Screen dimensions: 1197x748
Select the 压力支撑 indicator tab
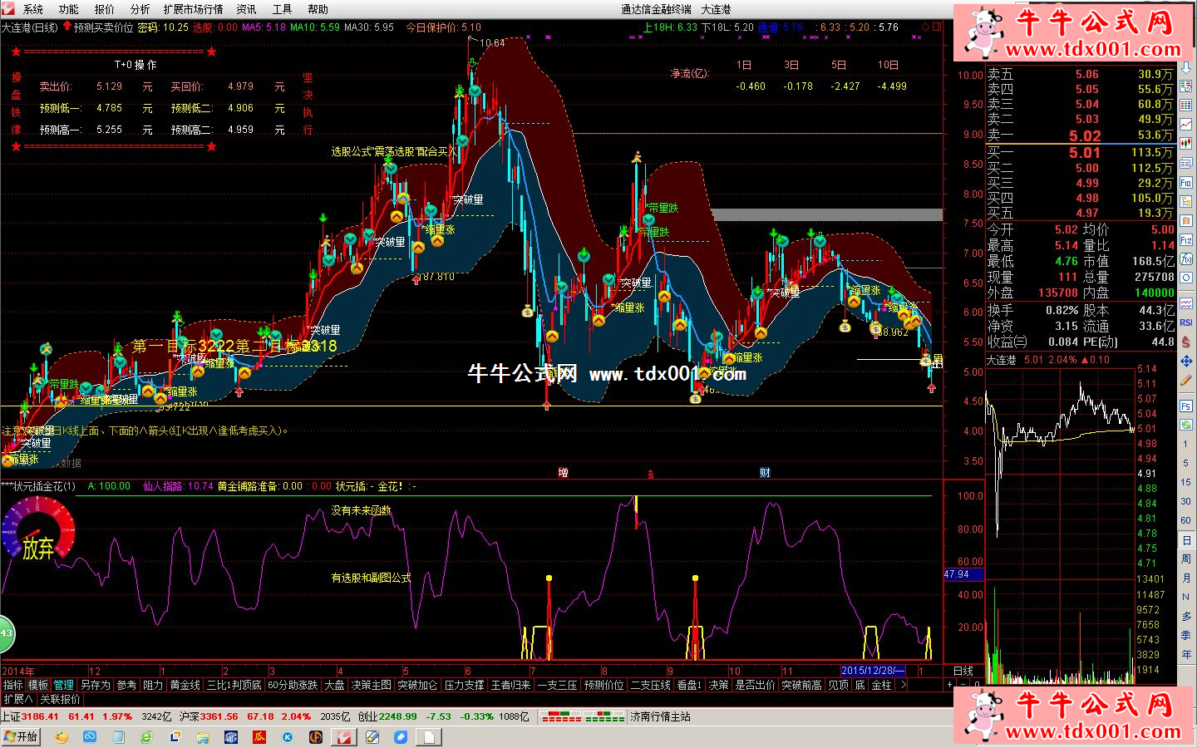(465, 685)
